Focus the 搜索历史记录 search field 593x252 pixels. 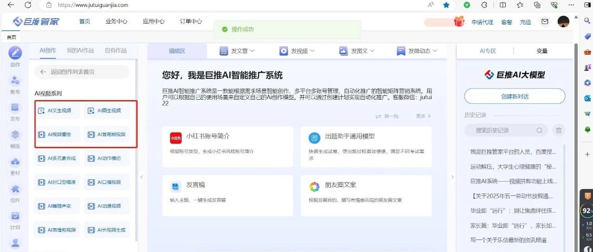click(506, 131)
